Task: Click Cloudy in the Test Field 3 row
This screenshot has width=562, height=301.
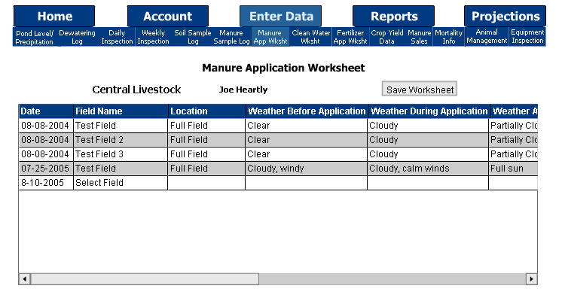Action: (428, 154)
